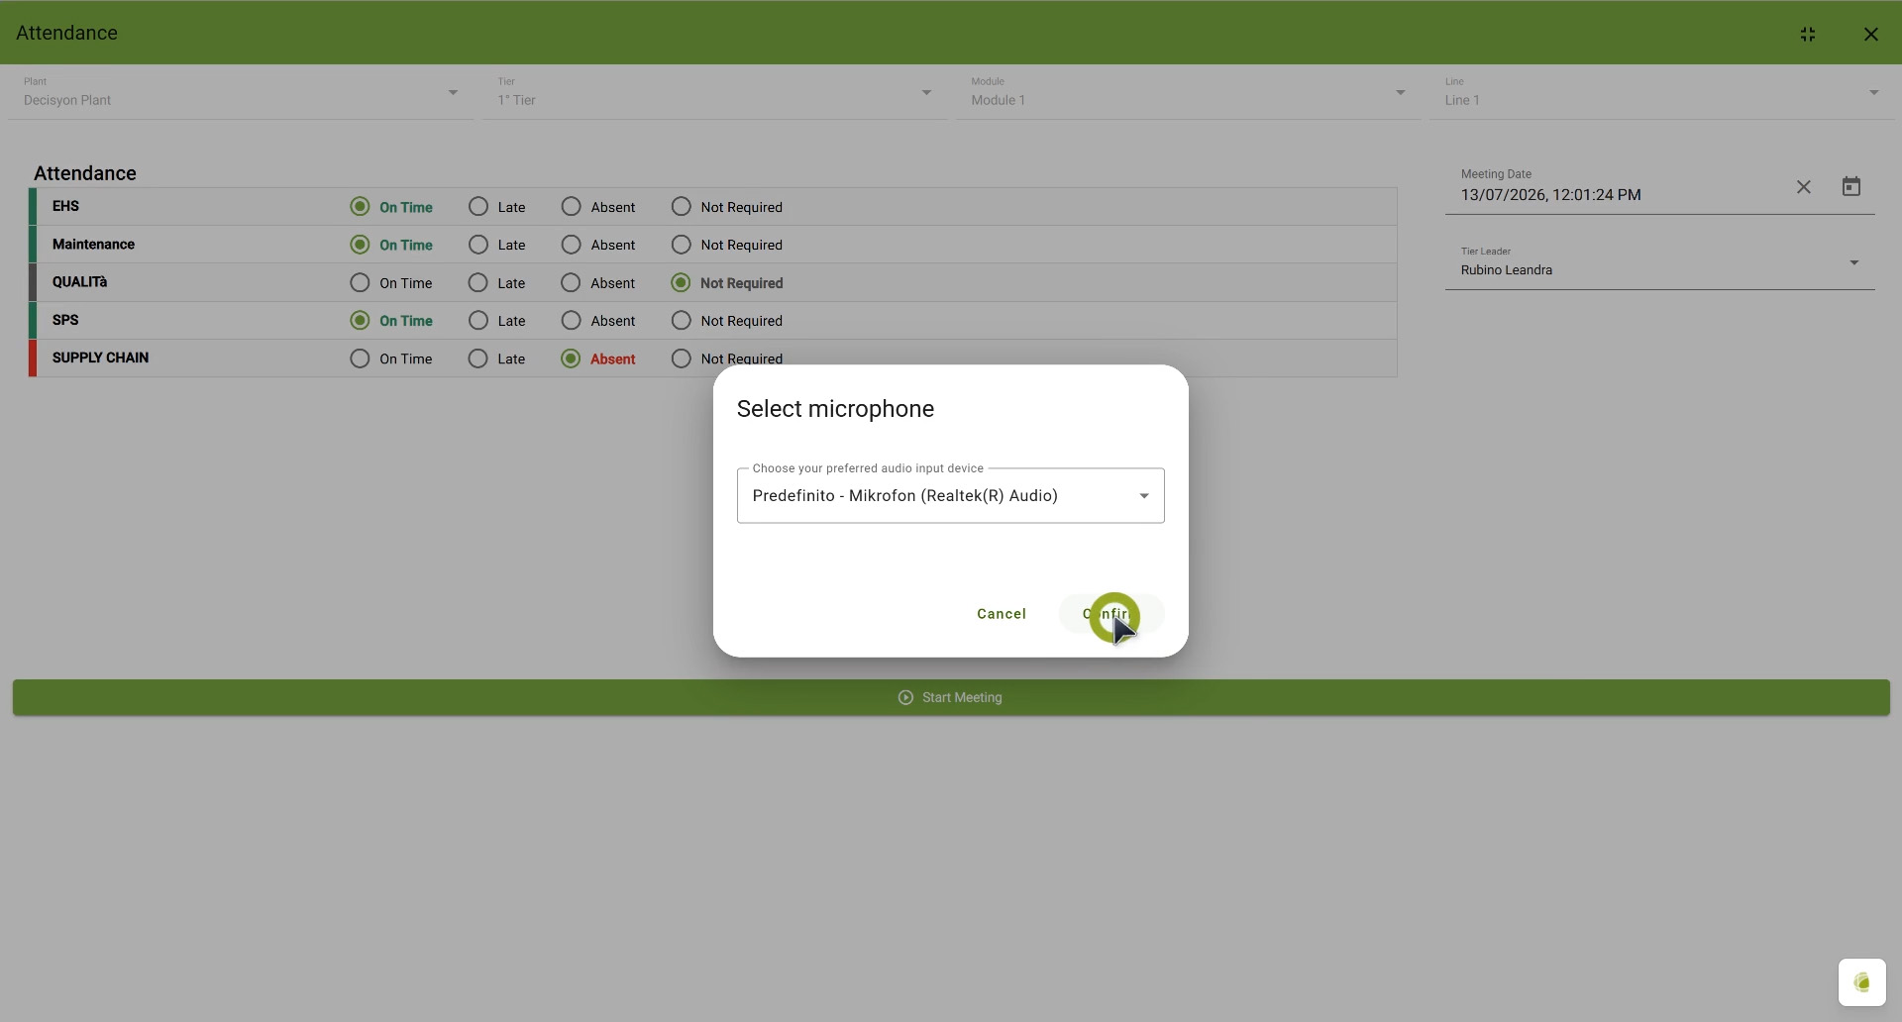Start the meeting
Image resolution: width=1902 pixels, height=1022 pixels.
[x=951, y=697]
